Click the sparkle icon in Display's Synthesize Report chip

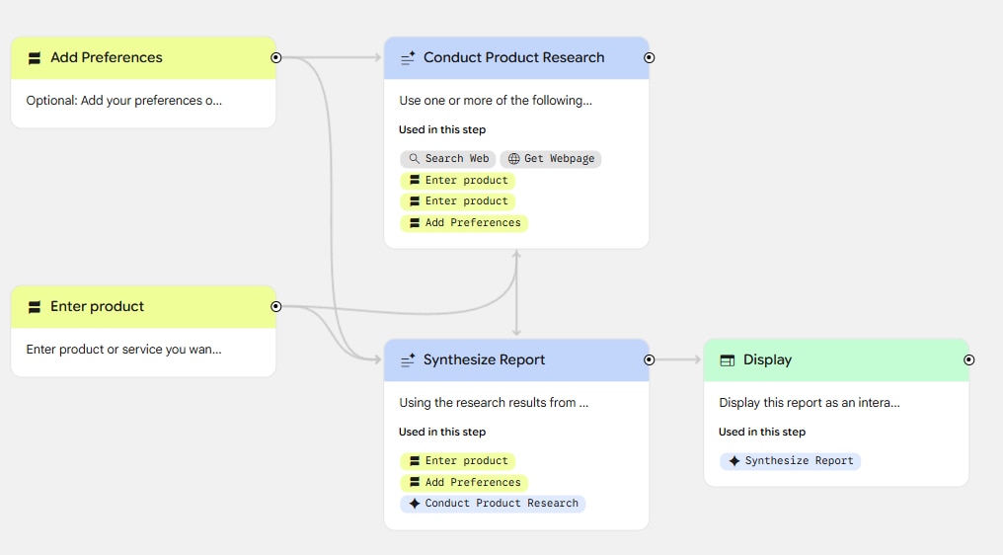(x=733, y=461)
